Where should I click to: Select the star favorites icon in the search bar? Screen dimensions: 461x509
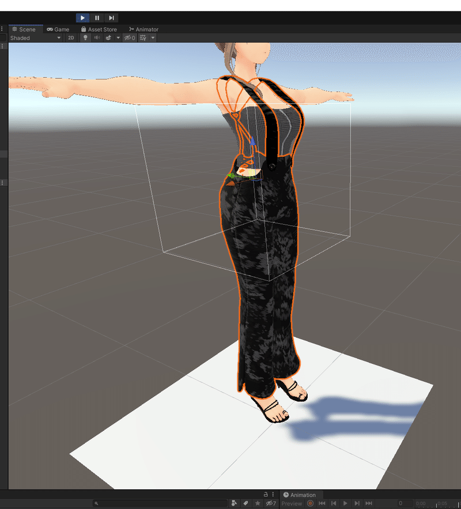click(257, 503)
